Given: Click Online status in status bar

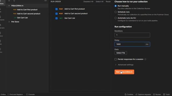Looking at the screenshot, I should tap(3, 94).
